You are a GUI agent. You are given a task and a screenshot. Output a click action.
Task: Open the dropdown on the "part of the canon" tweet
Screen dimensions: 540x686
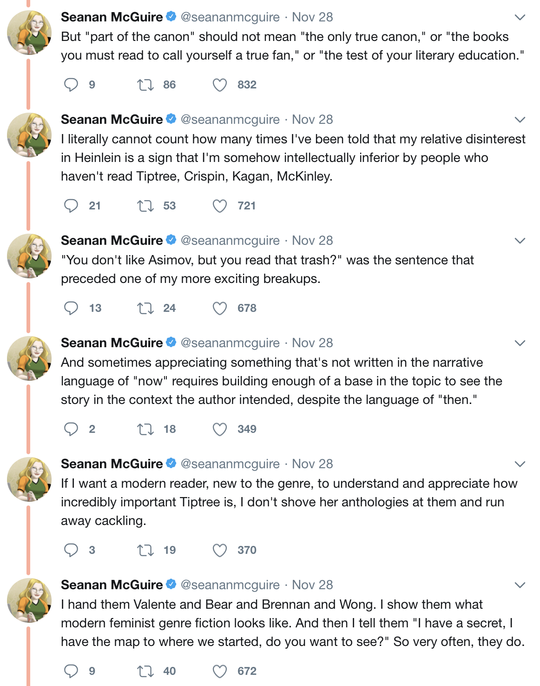(x=520, y=18)
